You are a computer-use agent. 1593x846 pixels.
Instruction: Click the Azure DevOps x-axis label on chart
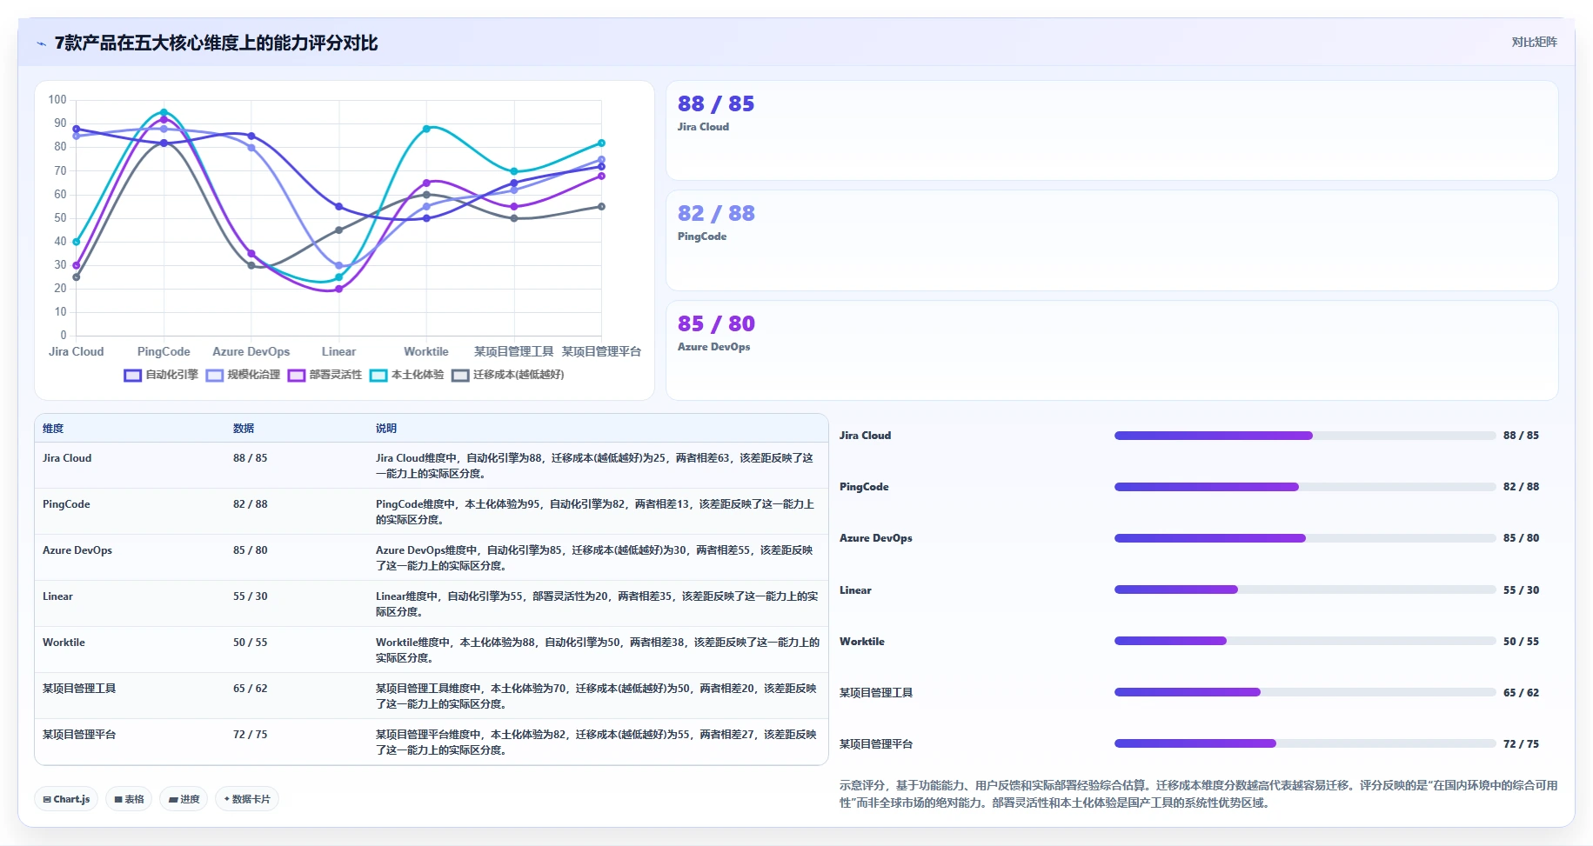click(251, 352)
